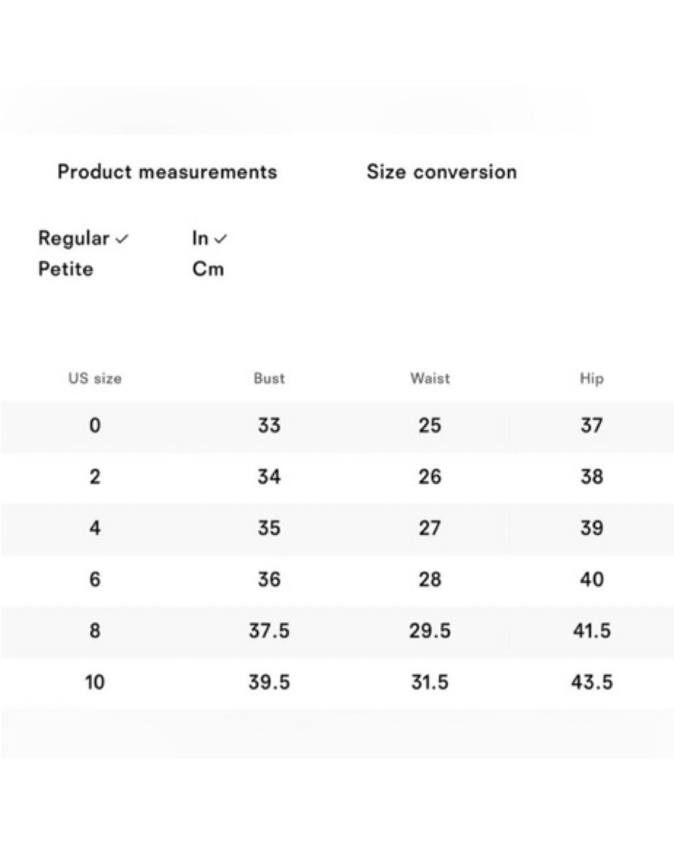Select the US size 0 row
This screenshot has height=841, width=674.
[337, 426]
